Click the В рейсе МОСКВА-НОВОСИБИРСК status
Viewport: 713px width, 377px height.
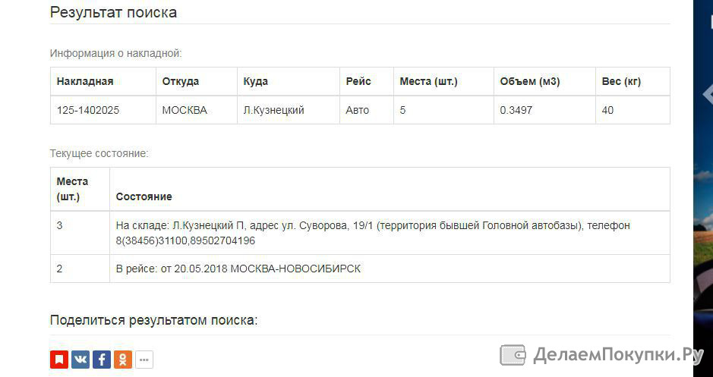[238, 269]
